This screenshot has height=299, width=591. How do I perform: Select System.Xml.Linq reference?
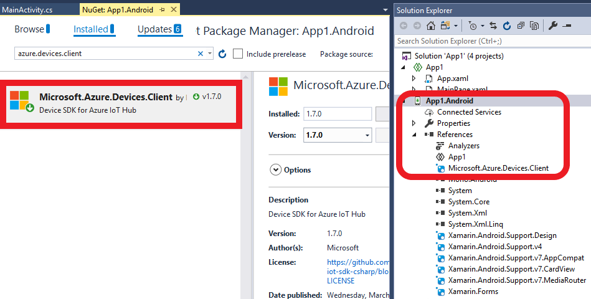[x=475, y=224]
